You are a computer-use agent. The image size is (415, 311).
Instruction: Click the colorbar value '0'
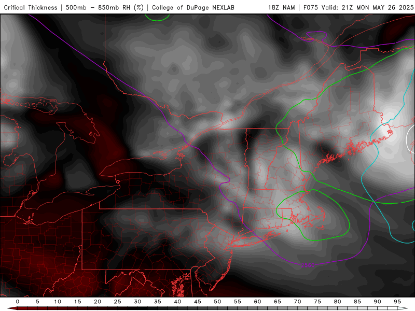pos(18,302)
